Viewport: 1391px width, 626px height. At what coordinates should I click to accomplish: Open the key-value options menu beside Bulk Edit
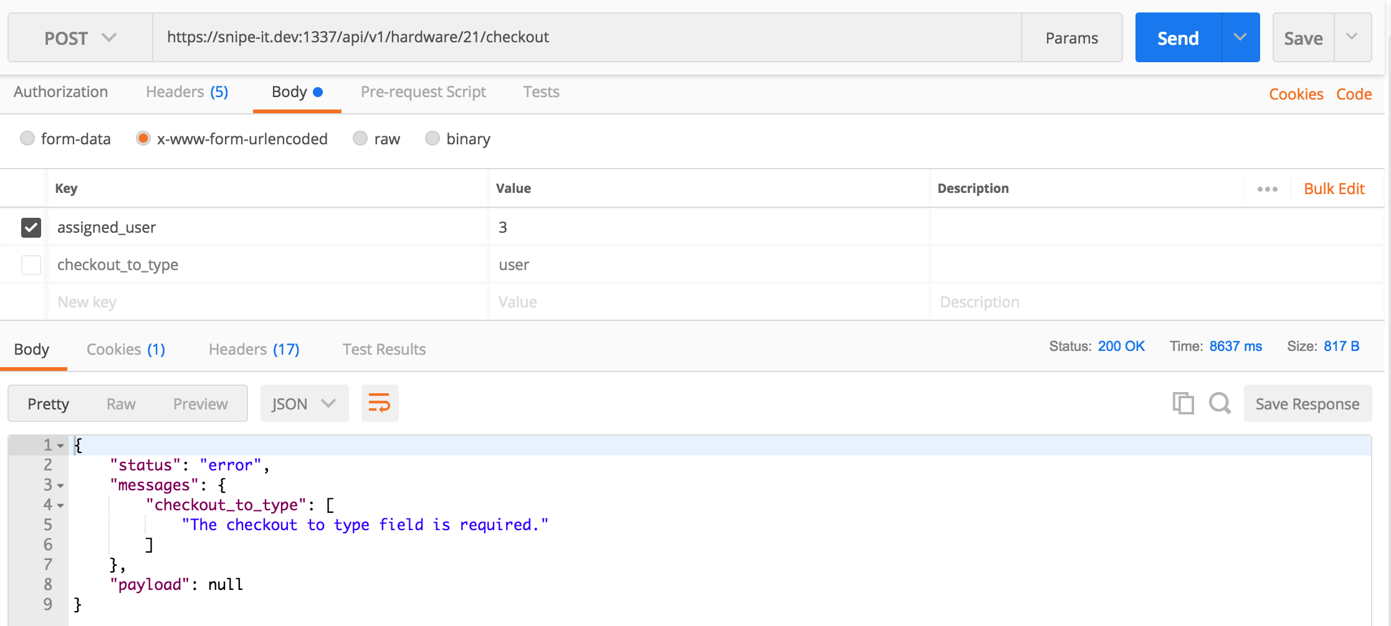coord(1268,189)
